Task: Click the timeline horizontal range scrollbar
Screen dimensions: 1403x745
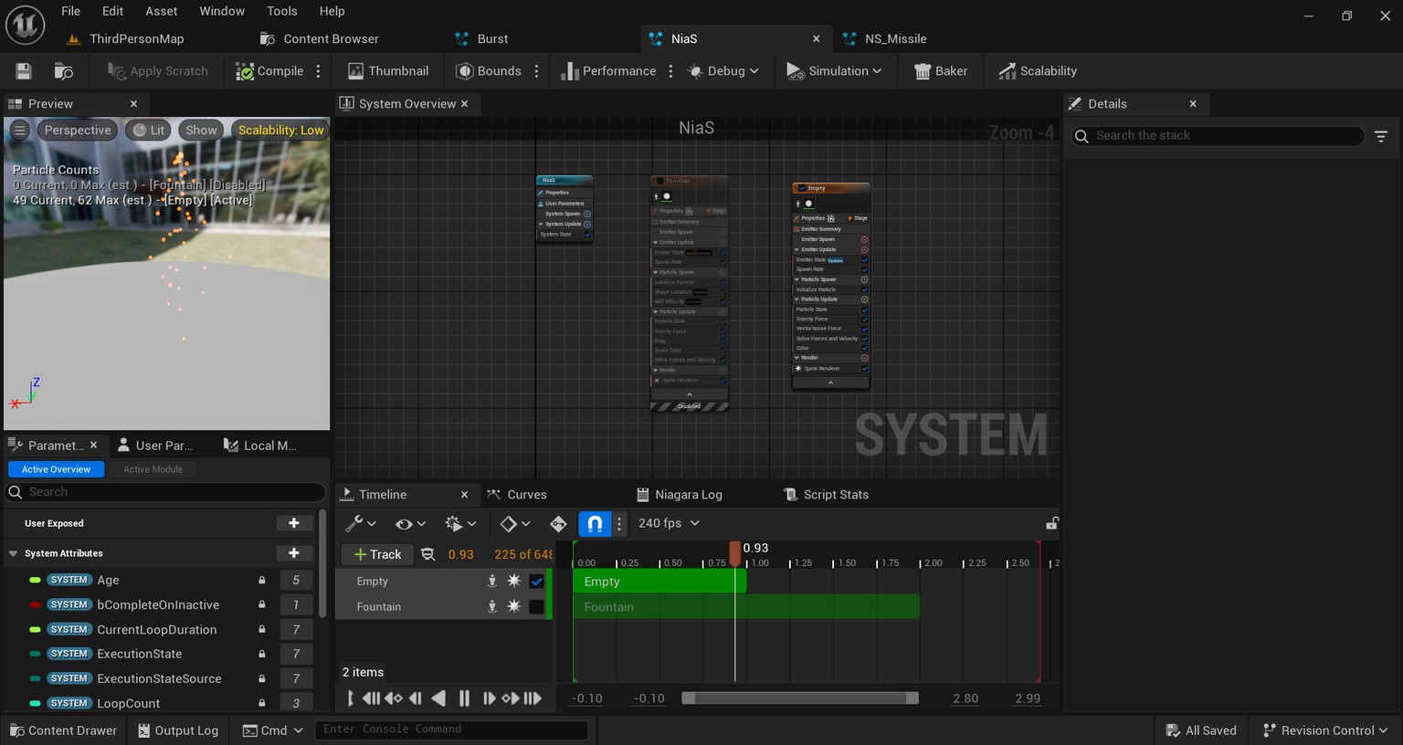Action: (800, 698)
